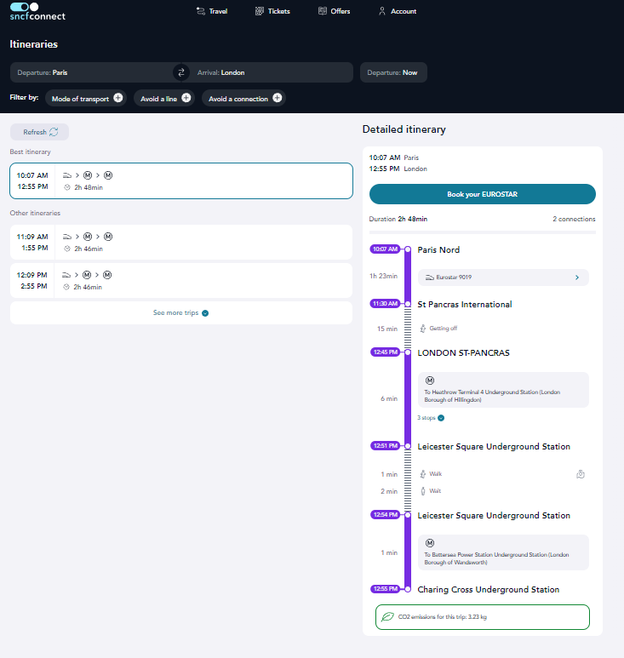The image size is (624, 658).
Task: Select the 12:09 PM itinerary
Action: point(180,280)
